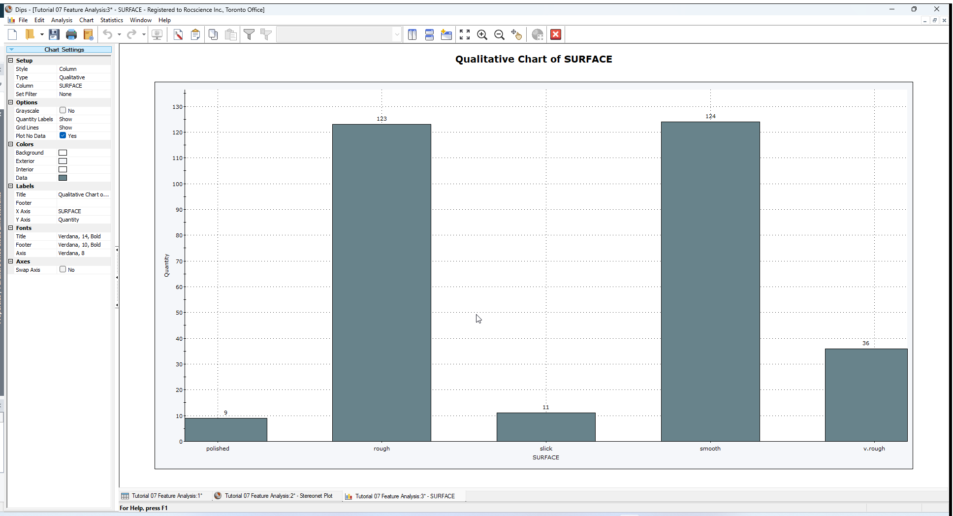Toggle Grayscale option to Yes
Image resolution: width=953 pixels, height=516 pixels.
[63, 110]
